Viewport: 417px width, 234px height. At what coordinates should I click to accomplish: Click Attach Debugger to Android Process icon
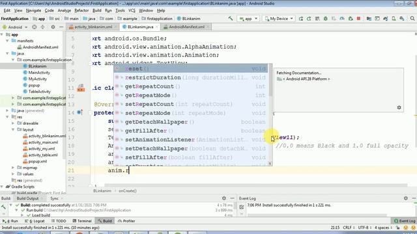pyautogui.click(x=351, y=19)
